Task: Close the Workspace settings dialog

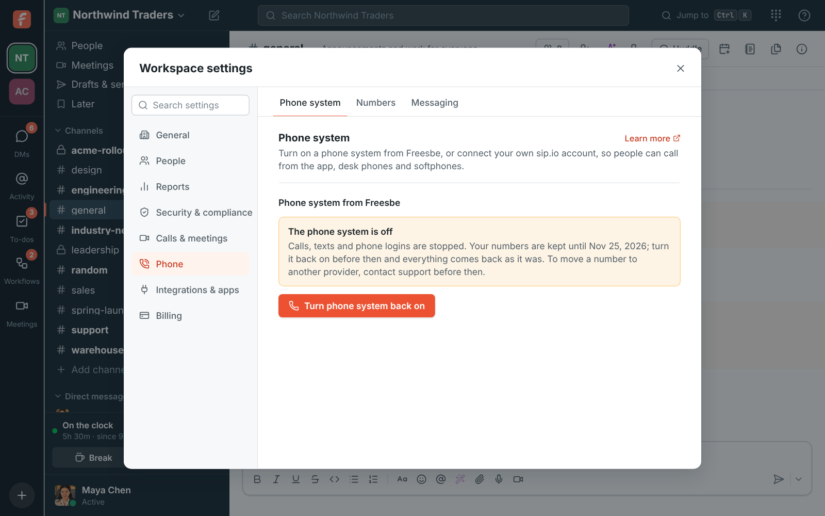Action: 681,69
